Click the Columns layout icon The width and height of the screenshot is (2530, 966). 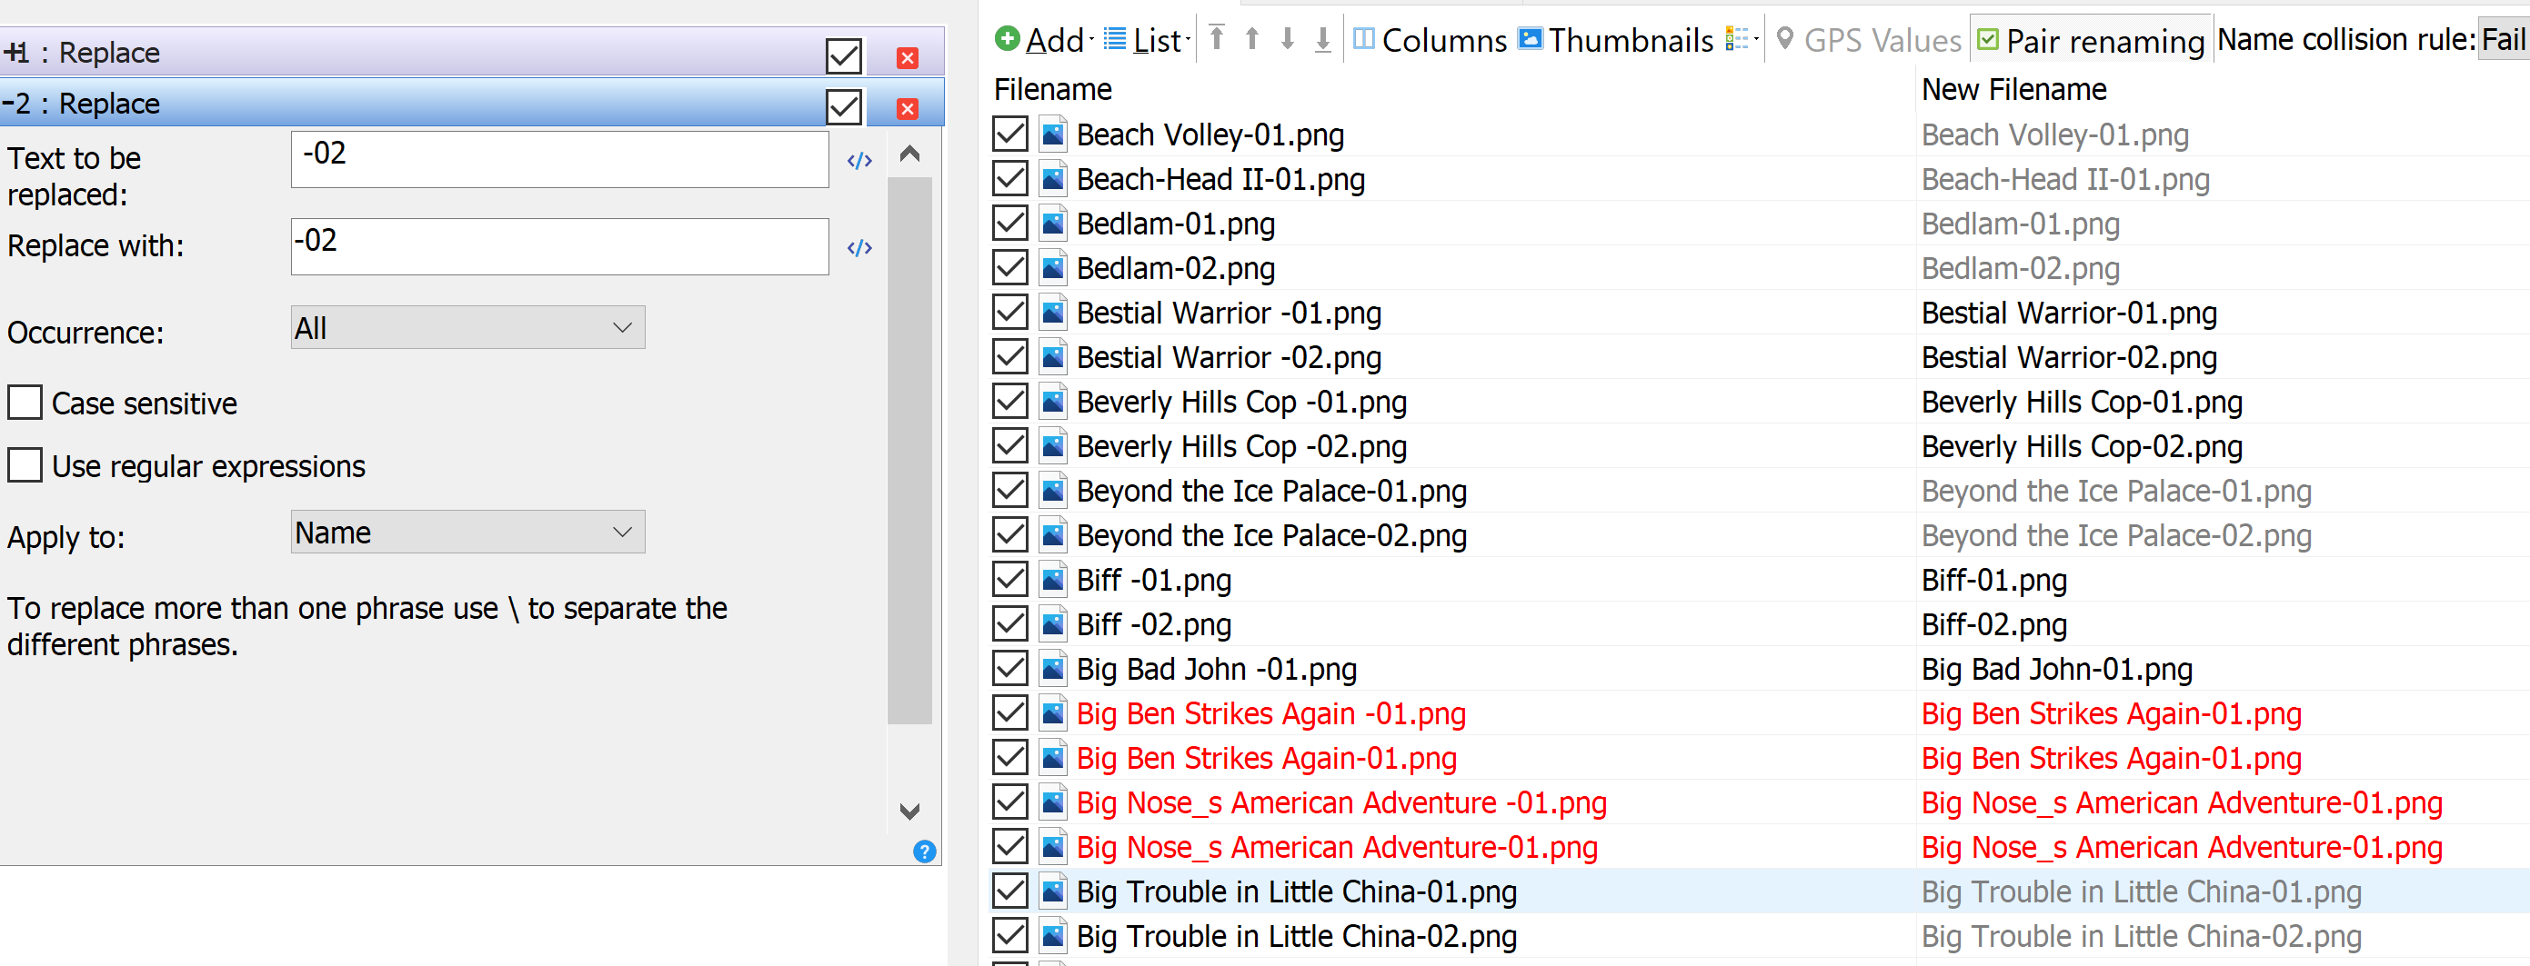point(1363,38)
